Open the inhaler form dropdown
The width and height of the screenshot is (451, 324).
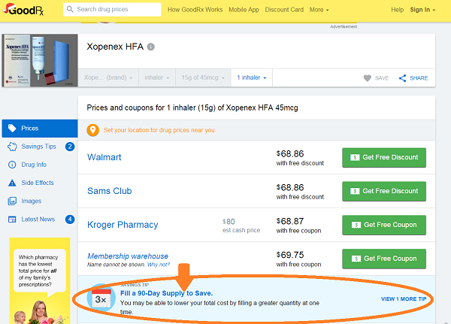coord(157,77)
